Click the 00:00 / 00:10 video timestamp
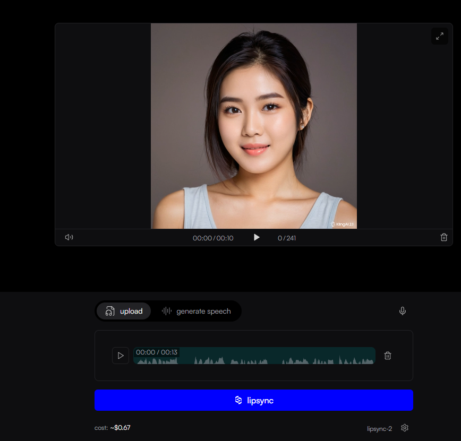 click(x=213, y=238)
